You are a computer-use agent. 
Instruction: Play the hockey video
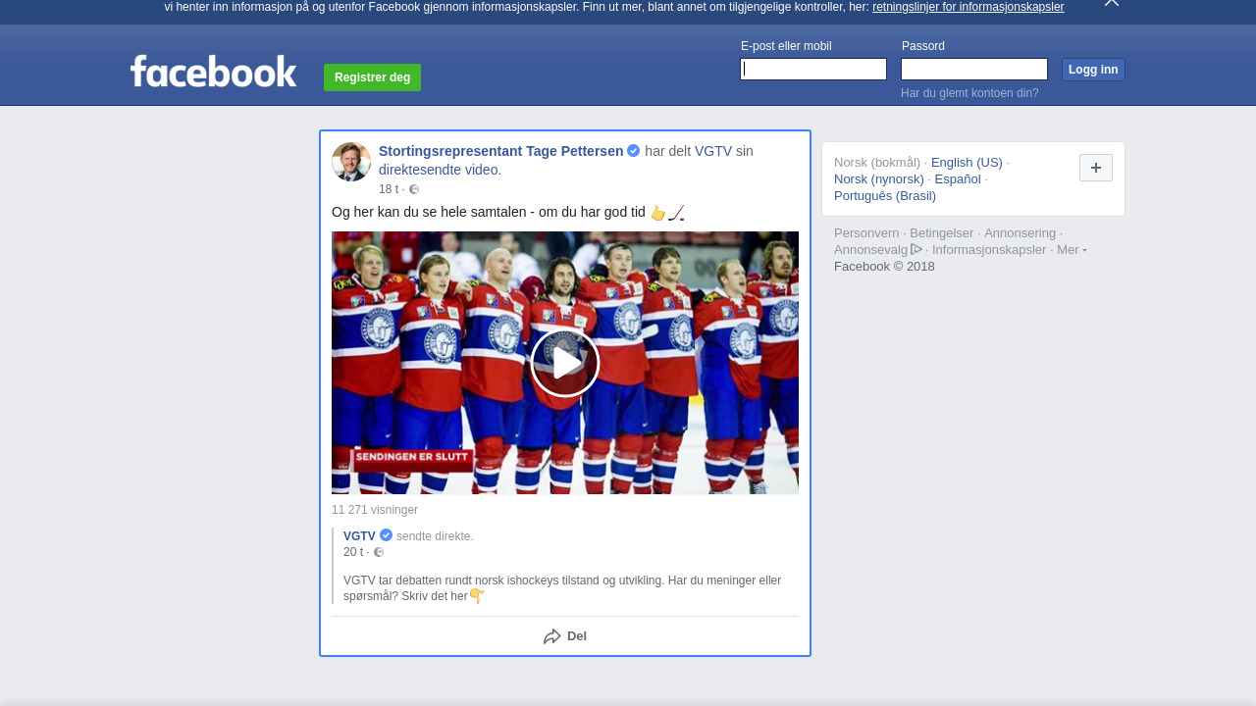[x=565, y=363]
